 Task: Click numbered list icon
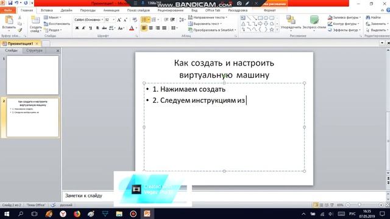point(154,19)
